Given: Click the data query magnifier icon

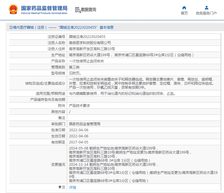Looking at the screenshot, I should (x=78, y=10).
